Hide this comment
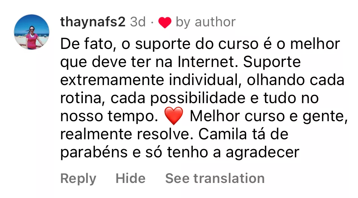Image resolution: width=358 pixels, height=198 pixels. (131, 178)
